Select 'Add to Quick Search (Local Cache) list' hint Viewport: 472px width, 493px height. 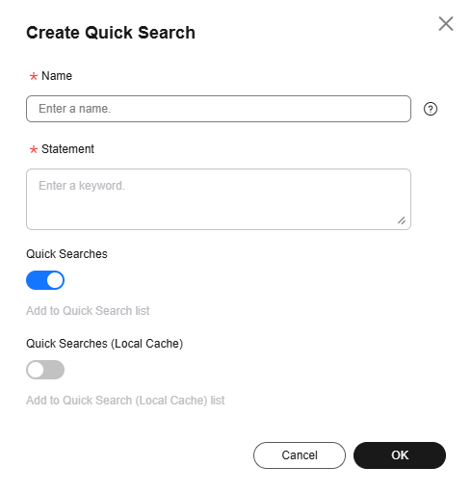coord(125,401)
